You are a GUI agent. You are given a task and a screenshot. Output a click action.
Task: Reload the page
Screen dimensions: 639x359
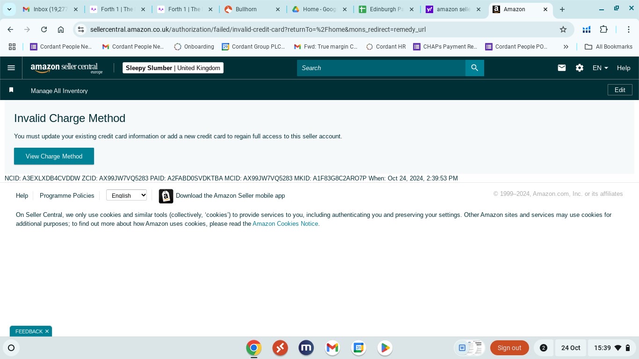[44, 29]
